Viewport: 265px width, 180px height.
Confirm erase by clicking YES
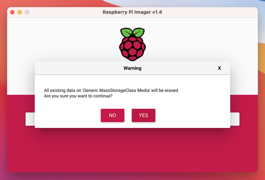click(x=143, y=115)
